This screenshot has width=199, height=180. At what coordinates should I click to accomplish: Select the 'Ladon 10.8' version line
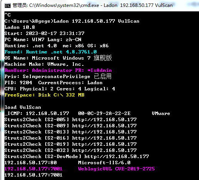pyautogui.click(x=20, y=27)
